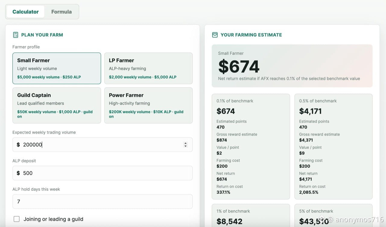The image size is (386, 227).
Task: Edit the ALP hold days this week field
Action: pos(103,201)
